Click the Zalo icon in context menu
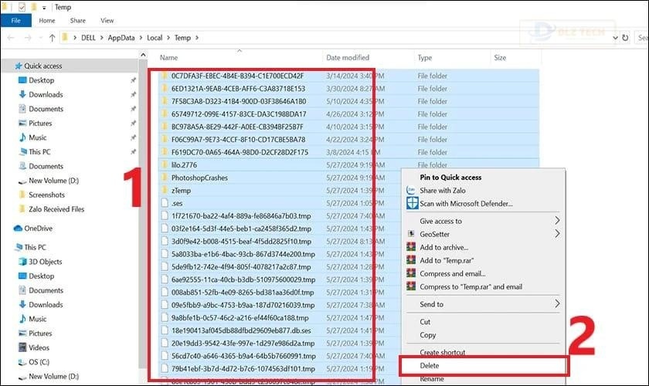 coord(410,191)
